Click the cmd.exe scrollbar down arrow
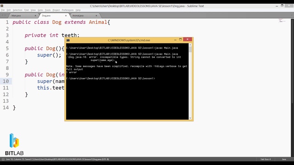This screenshot has width=294, height=165. pos(190,118)
